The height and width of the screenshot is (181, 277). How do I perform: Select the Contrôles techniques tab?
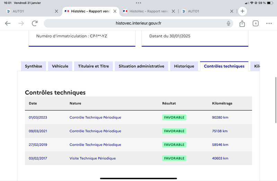[x=224, y=66]
